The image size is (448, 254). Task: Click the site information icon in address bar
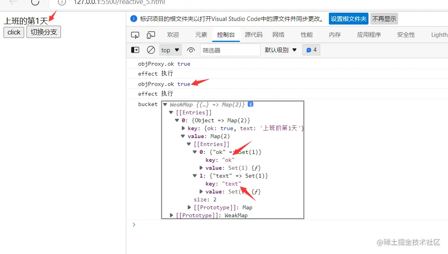point(62,2)
